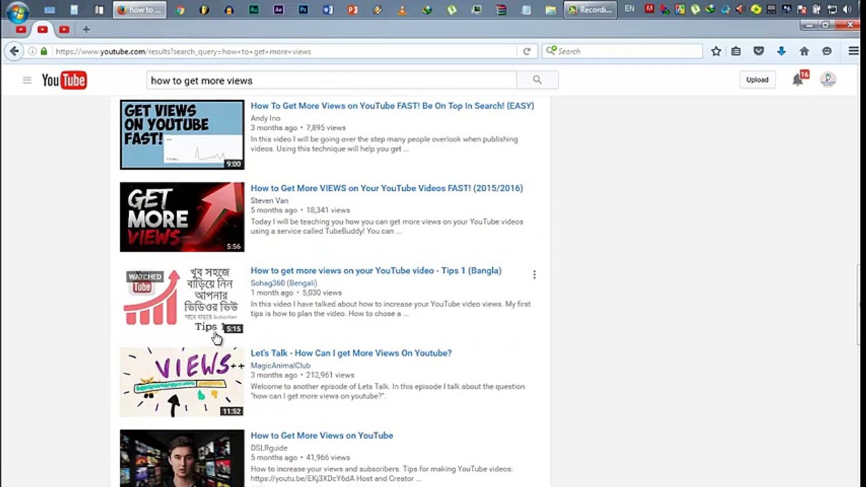Go to YouTube home via logo
The image size is (866, 487).
pyautogui.click(x=64, y=80)
